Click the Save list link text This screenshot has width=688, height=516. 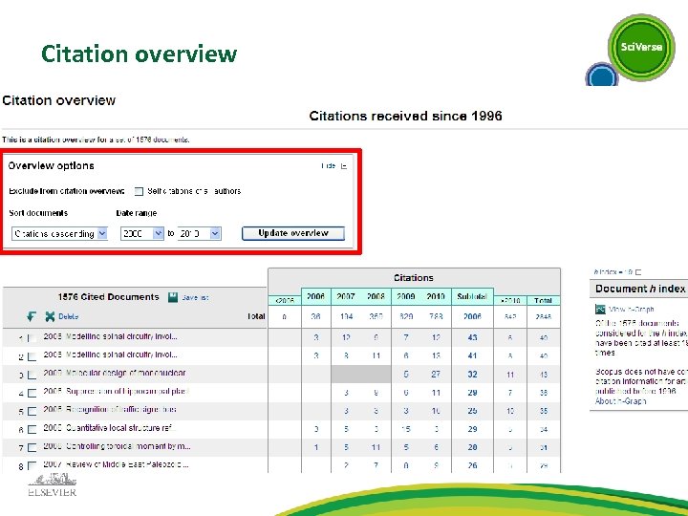point(195,297)
